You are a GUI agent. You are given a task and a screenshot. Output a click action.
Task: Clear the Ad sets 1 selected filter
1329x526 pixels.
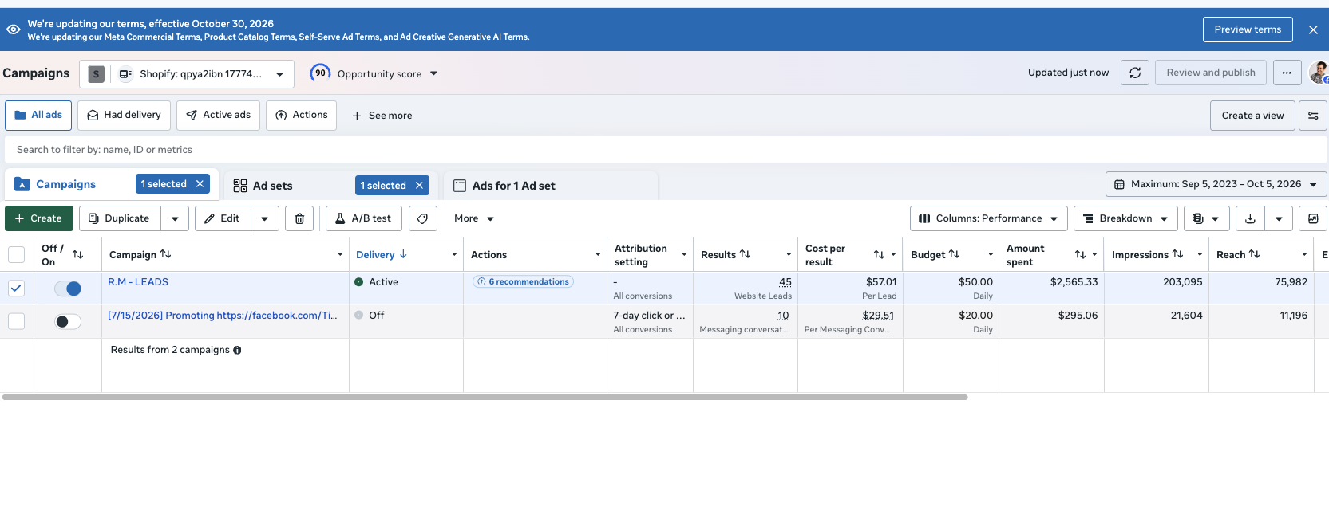(419, 186)
